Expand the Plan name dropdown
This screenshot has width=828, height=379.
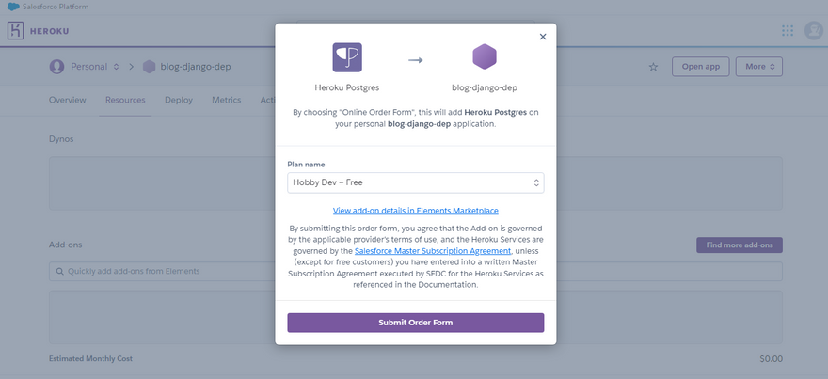coord(415,182)
